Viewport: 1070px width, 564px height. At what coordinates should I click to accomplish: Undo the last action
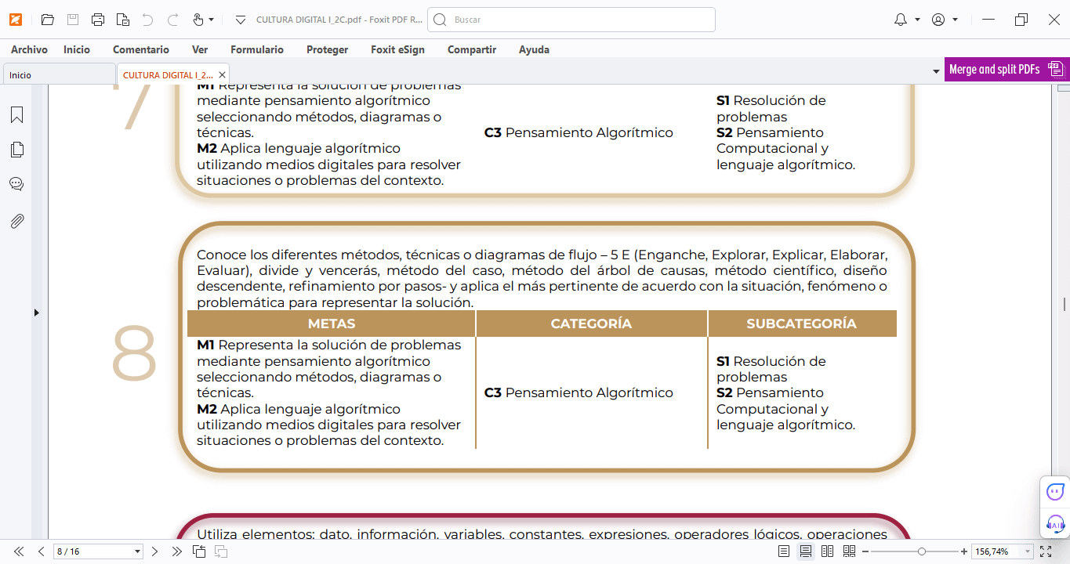pos(147,20)
